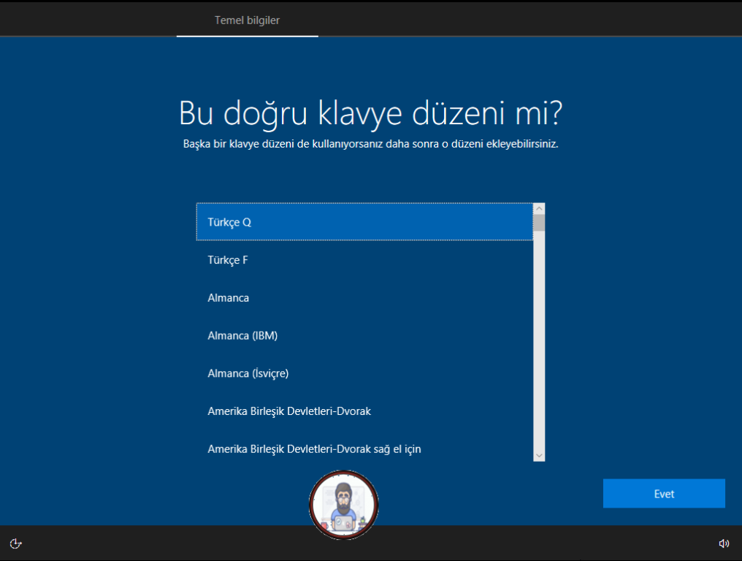The width and height of the screenshot is (742, 561).
Task: Select Almanca (IBM) keyboard layout
Action: tap(364, 336)
